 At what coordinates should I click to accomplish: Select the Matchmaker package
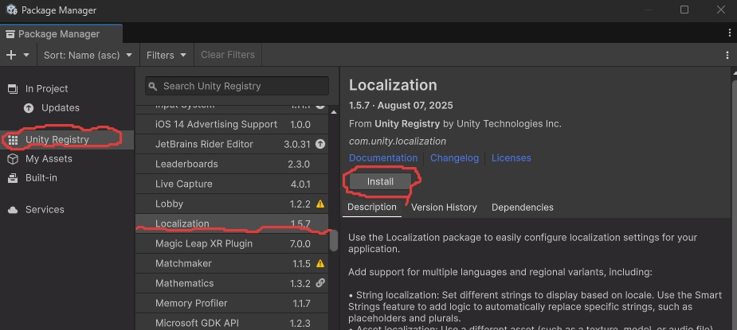(232, 263)
